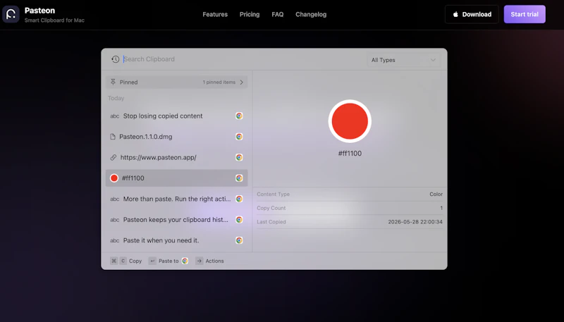
Task: Click the #ff1100 label under the preview
Action: [x=350, y=154]
